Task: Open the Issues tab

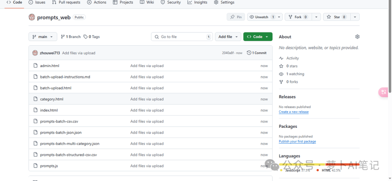Action: [x=37, y=3]
